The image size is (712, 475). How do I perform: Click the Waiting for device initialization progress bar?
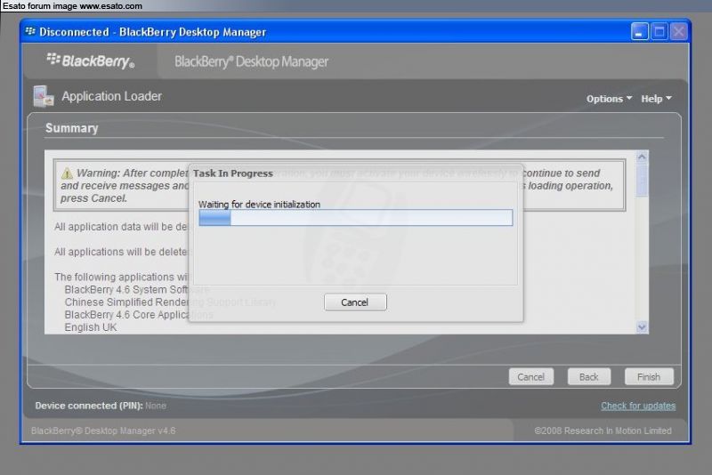pos(355,218)
